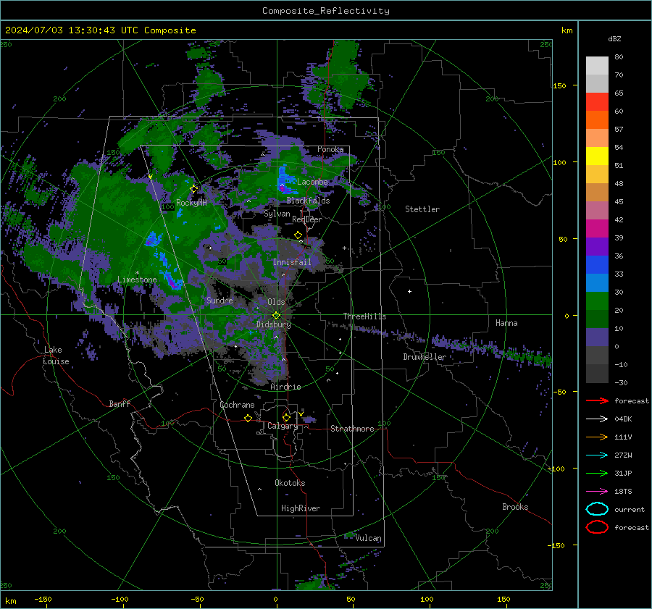Click the RockyMH label on the map

[191, 203]
